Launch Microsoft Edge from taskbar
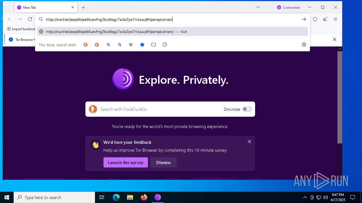Viewport: 362px width, 203px height. tap(116, 197)
